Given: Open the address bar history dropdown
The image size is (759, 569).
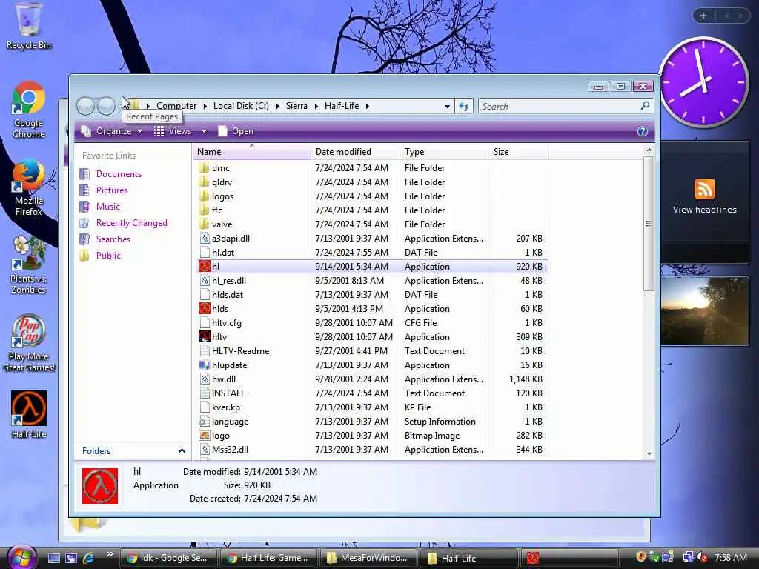Looking at the screenshot, I should click(x=447, y=106).
